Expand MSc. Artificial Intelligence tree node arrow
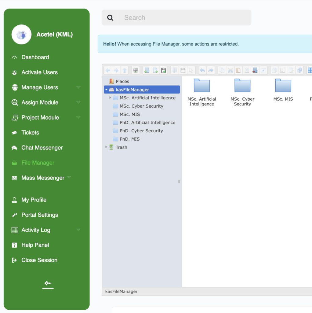 (x=110, y=98)
